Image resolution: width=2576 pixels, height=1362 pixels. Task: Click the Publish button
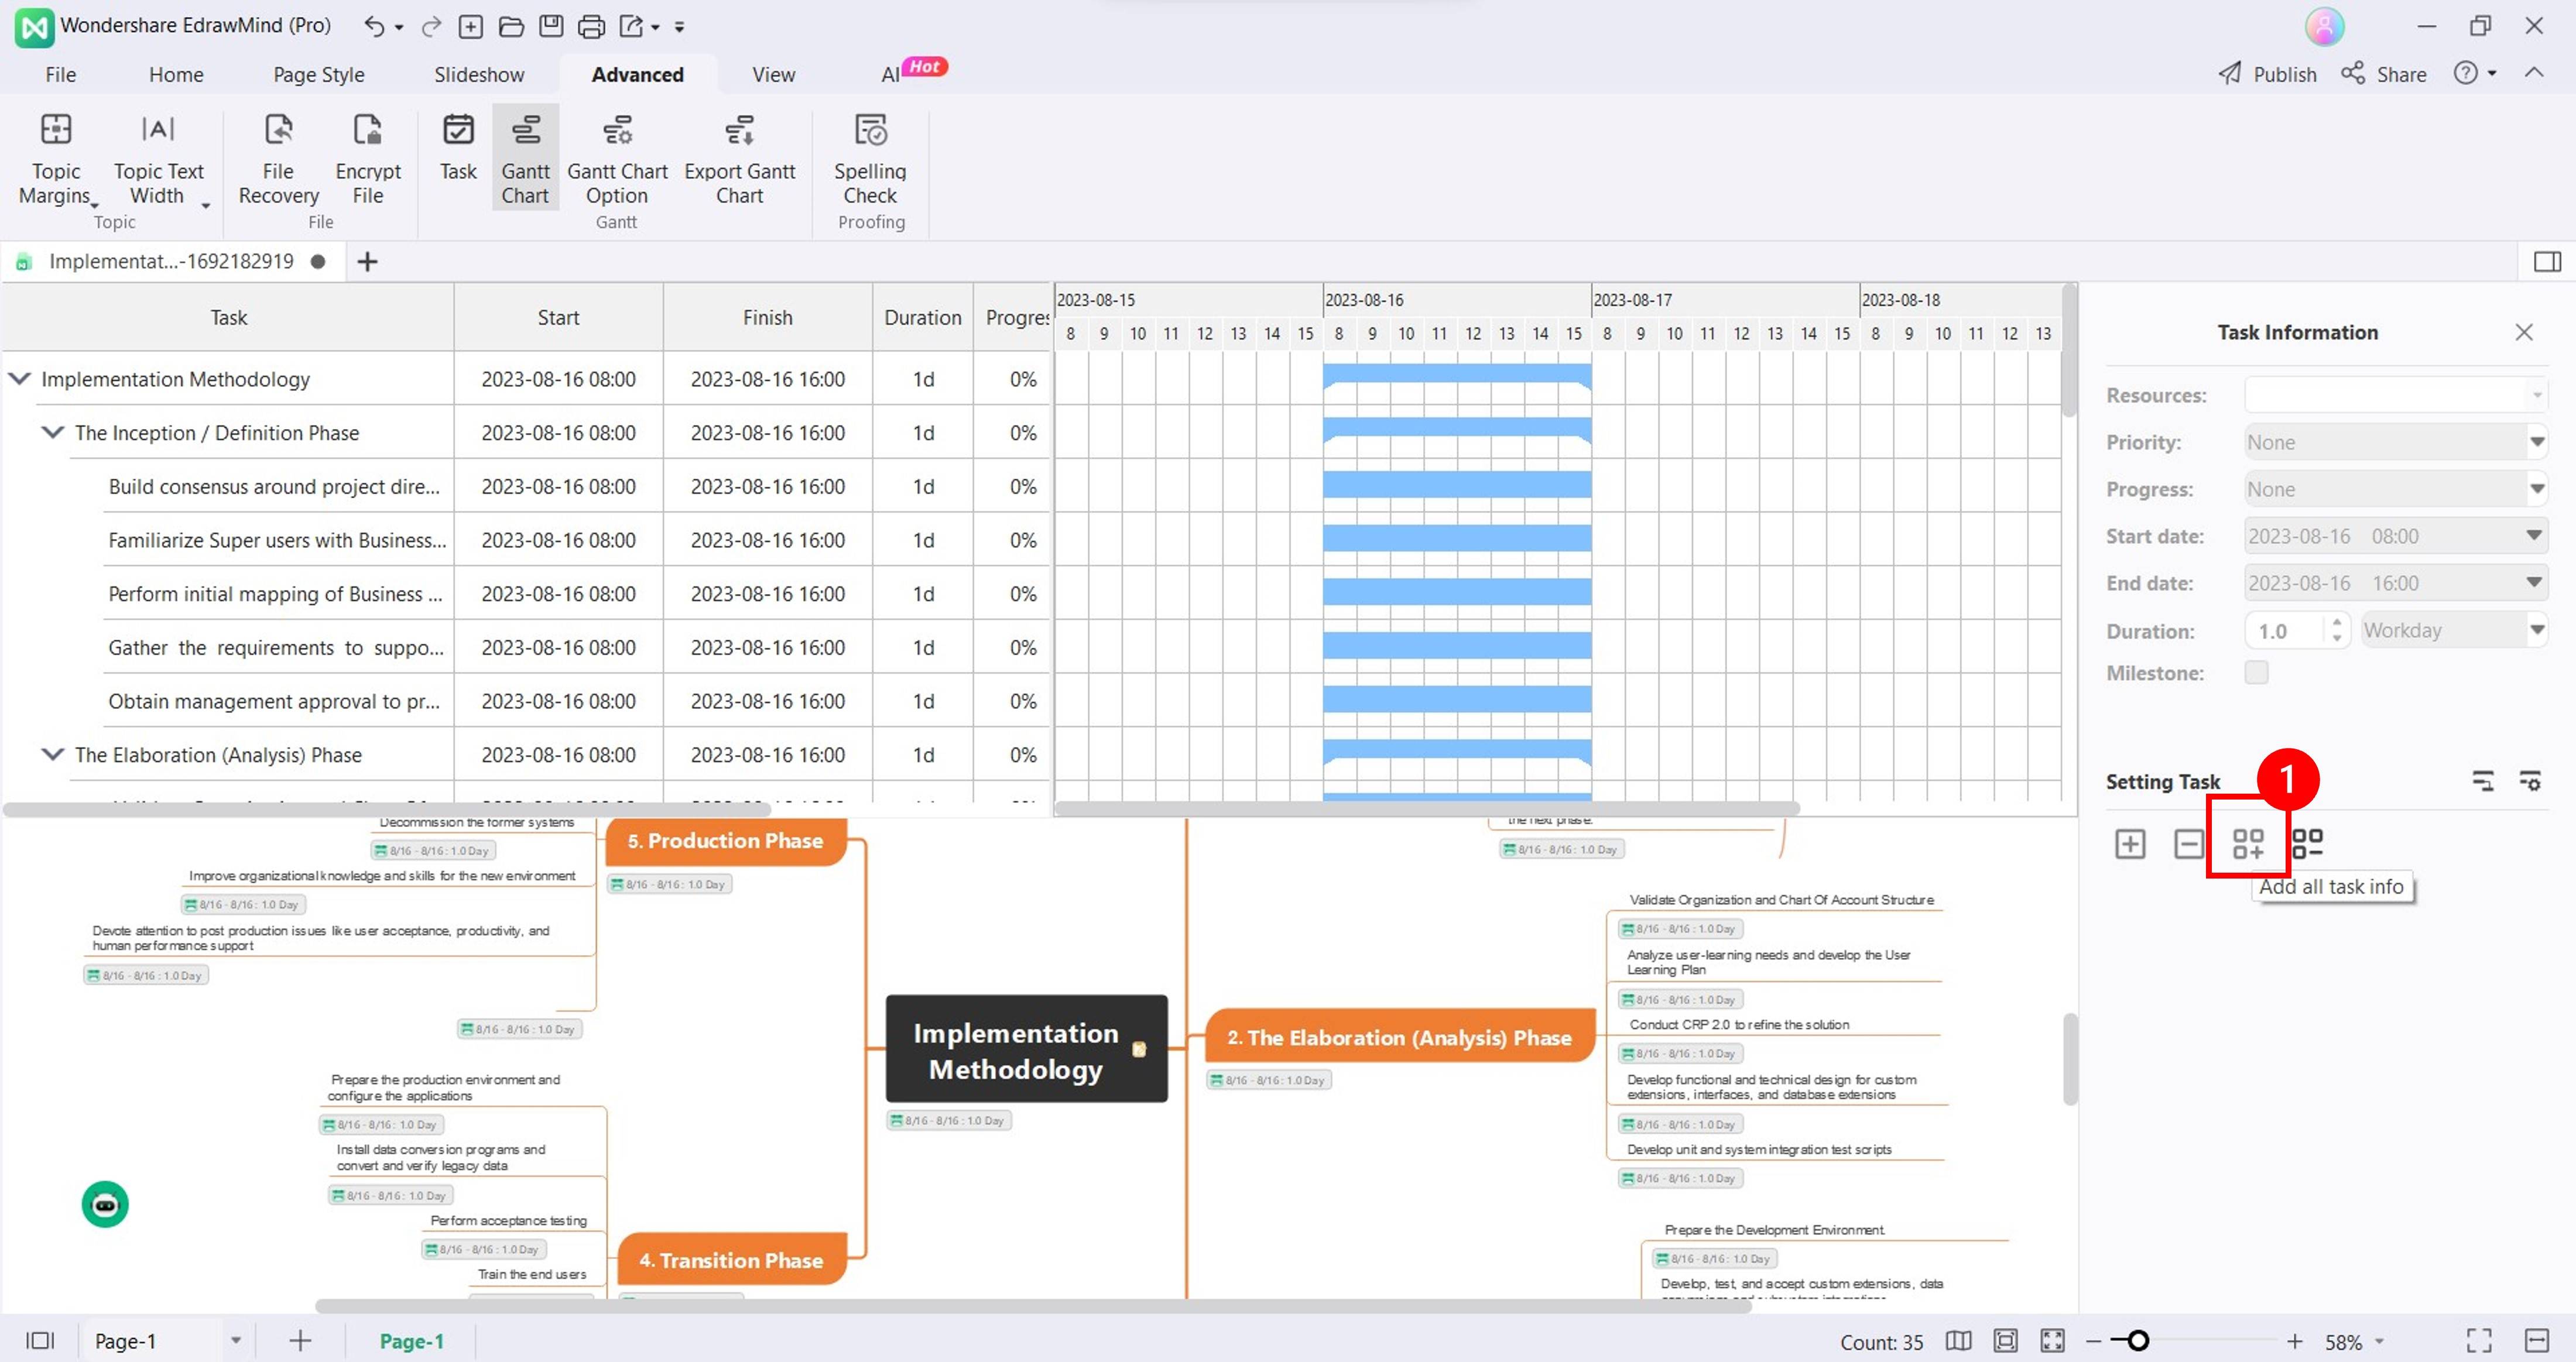pos(2267,75)
